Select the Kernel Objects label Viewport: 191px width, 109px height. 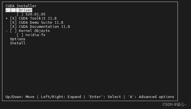[x=34, y=31]
